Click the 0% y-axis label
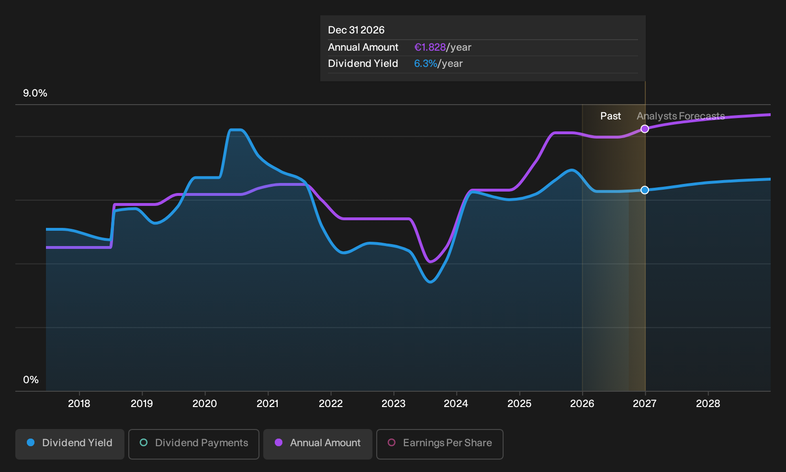 click(x=31, y=380)
